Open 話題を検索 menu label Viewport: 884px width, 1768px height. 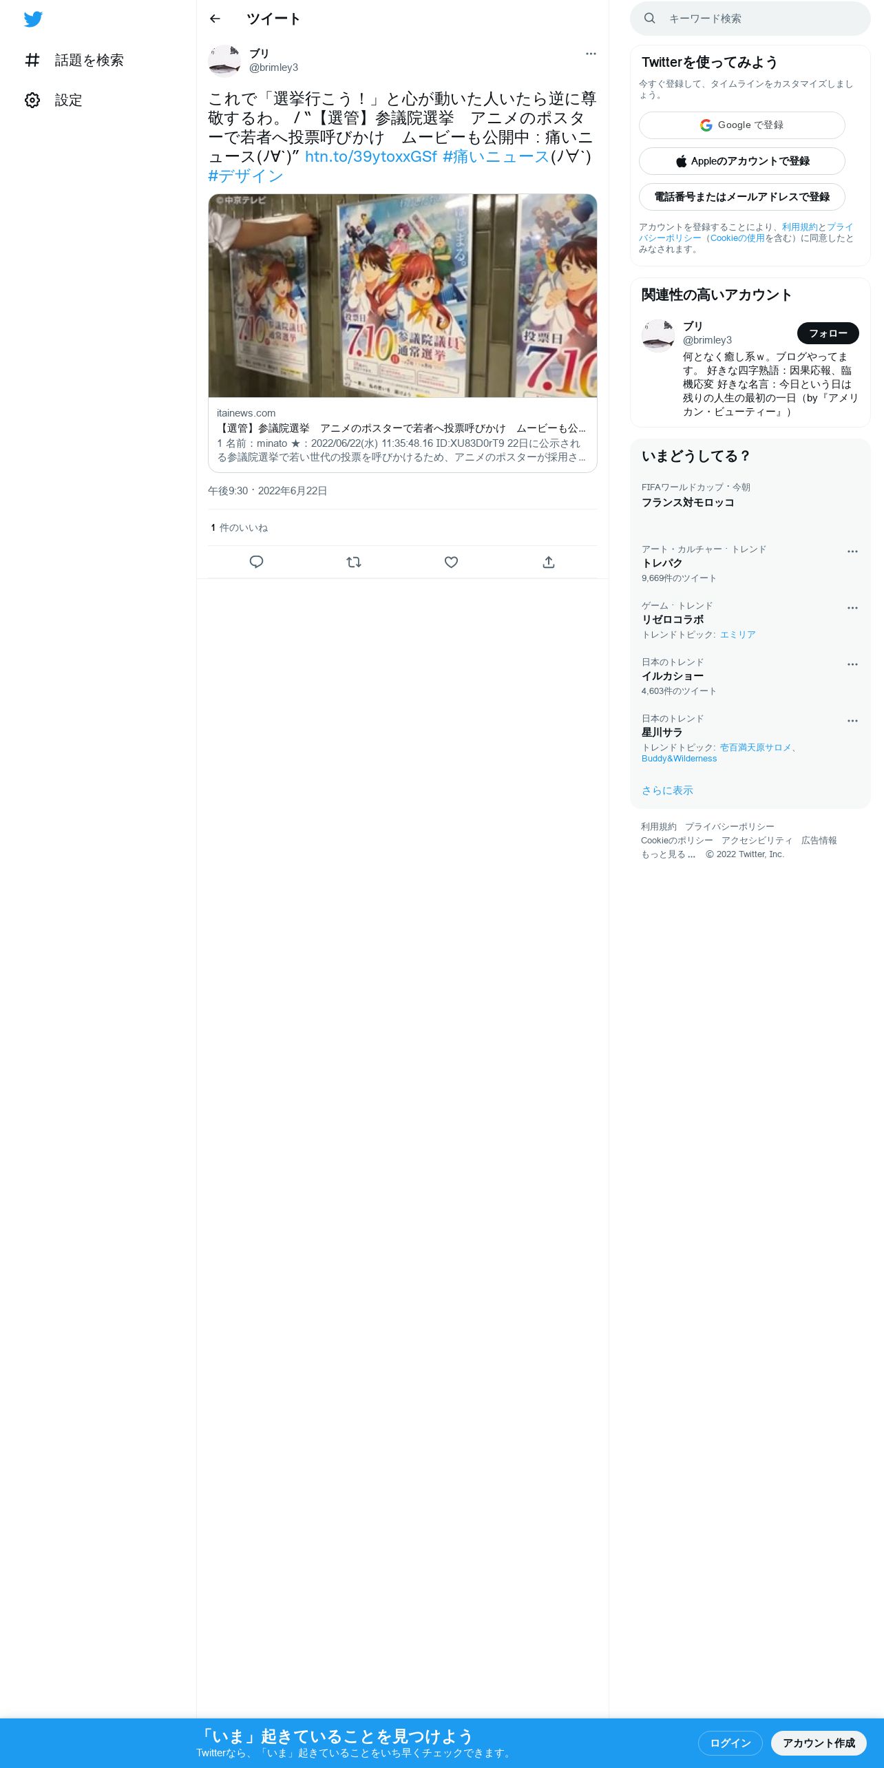pyautogui.click(x=89, y=60)
